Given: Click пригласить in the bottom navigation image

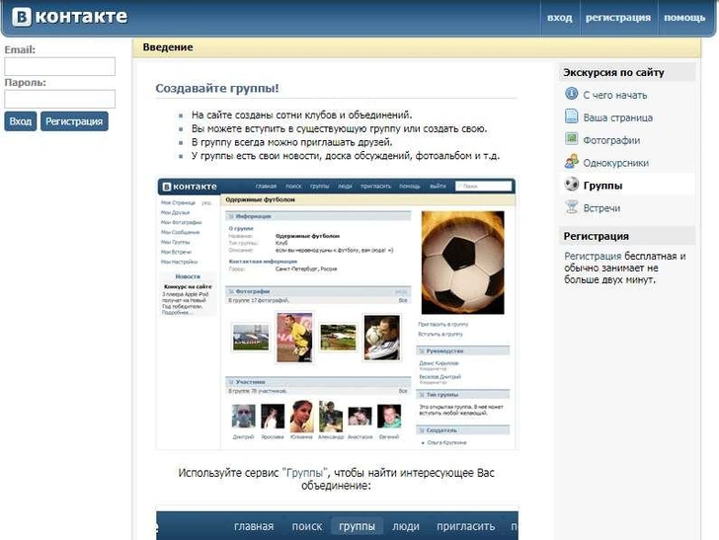Looking at the screenshot, I should tap(465, 527).
